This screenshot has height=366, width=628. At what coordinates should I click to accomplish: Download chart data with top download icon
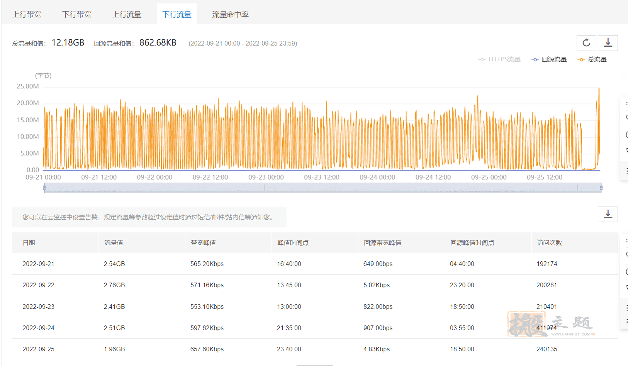(608, 43)
